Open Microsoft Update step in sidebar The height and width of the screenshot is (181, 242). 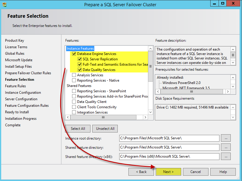[x=19, y=60]
